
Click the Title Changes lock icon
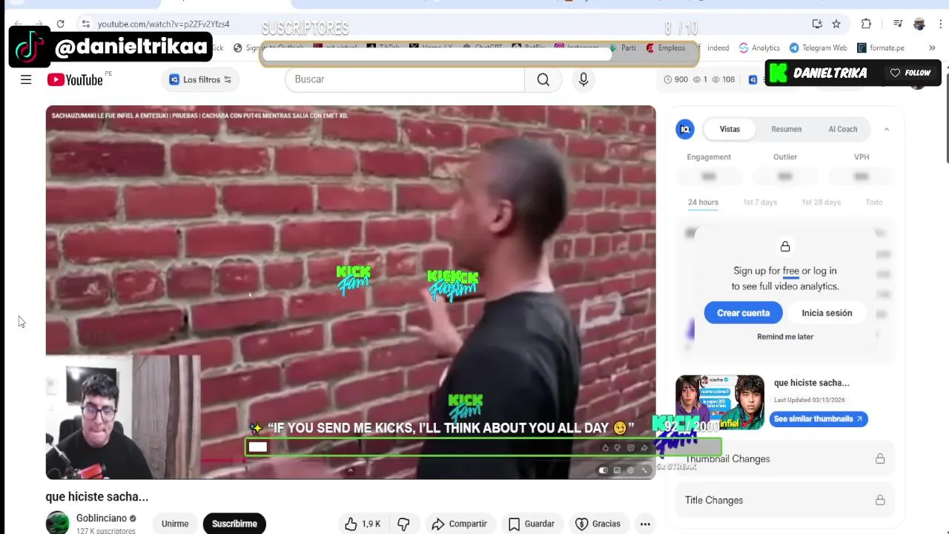880,501
